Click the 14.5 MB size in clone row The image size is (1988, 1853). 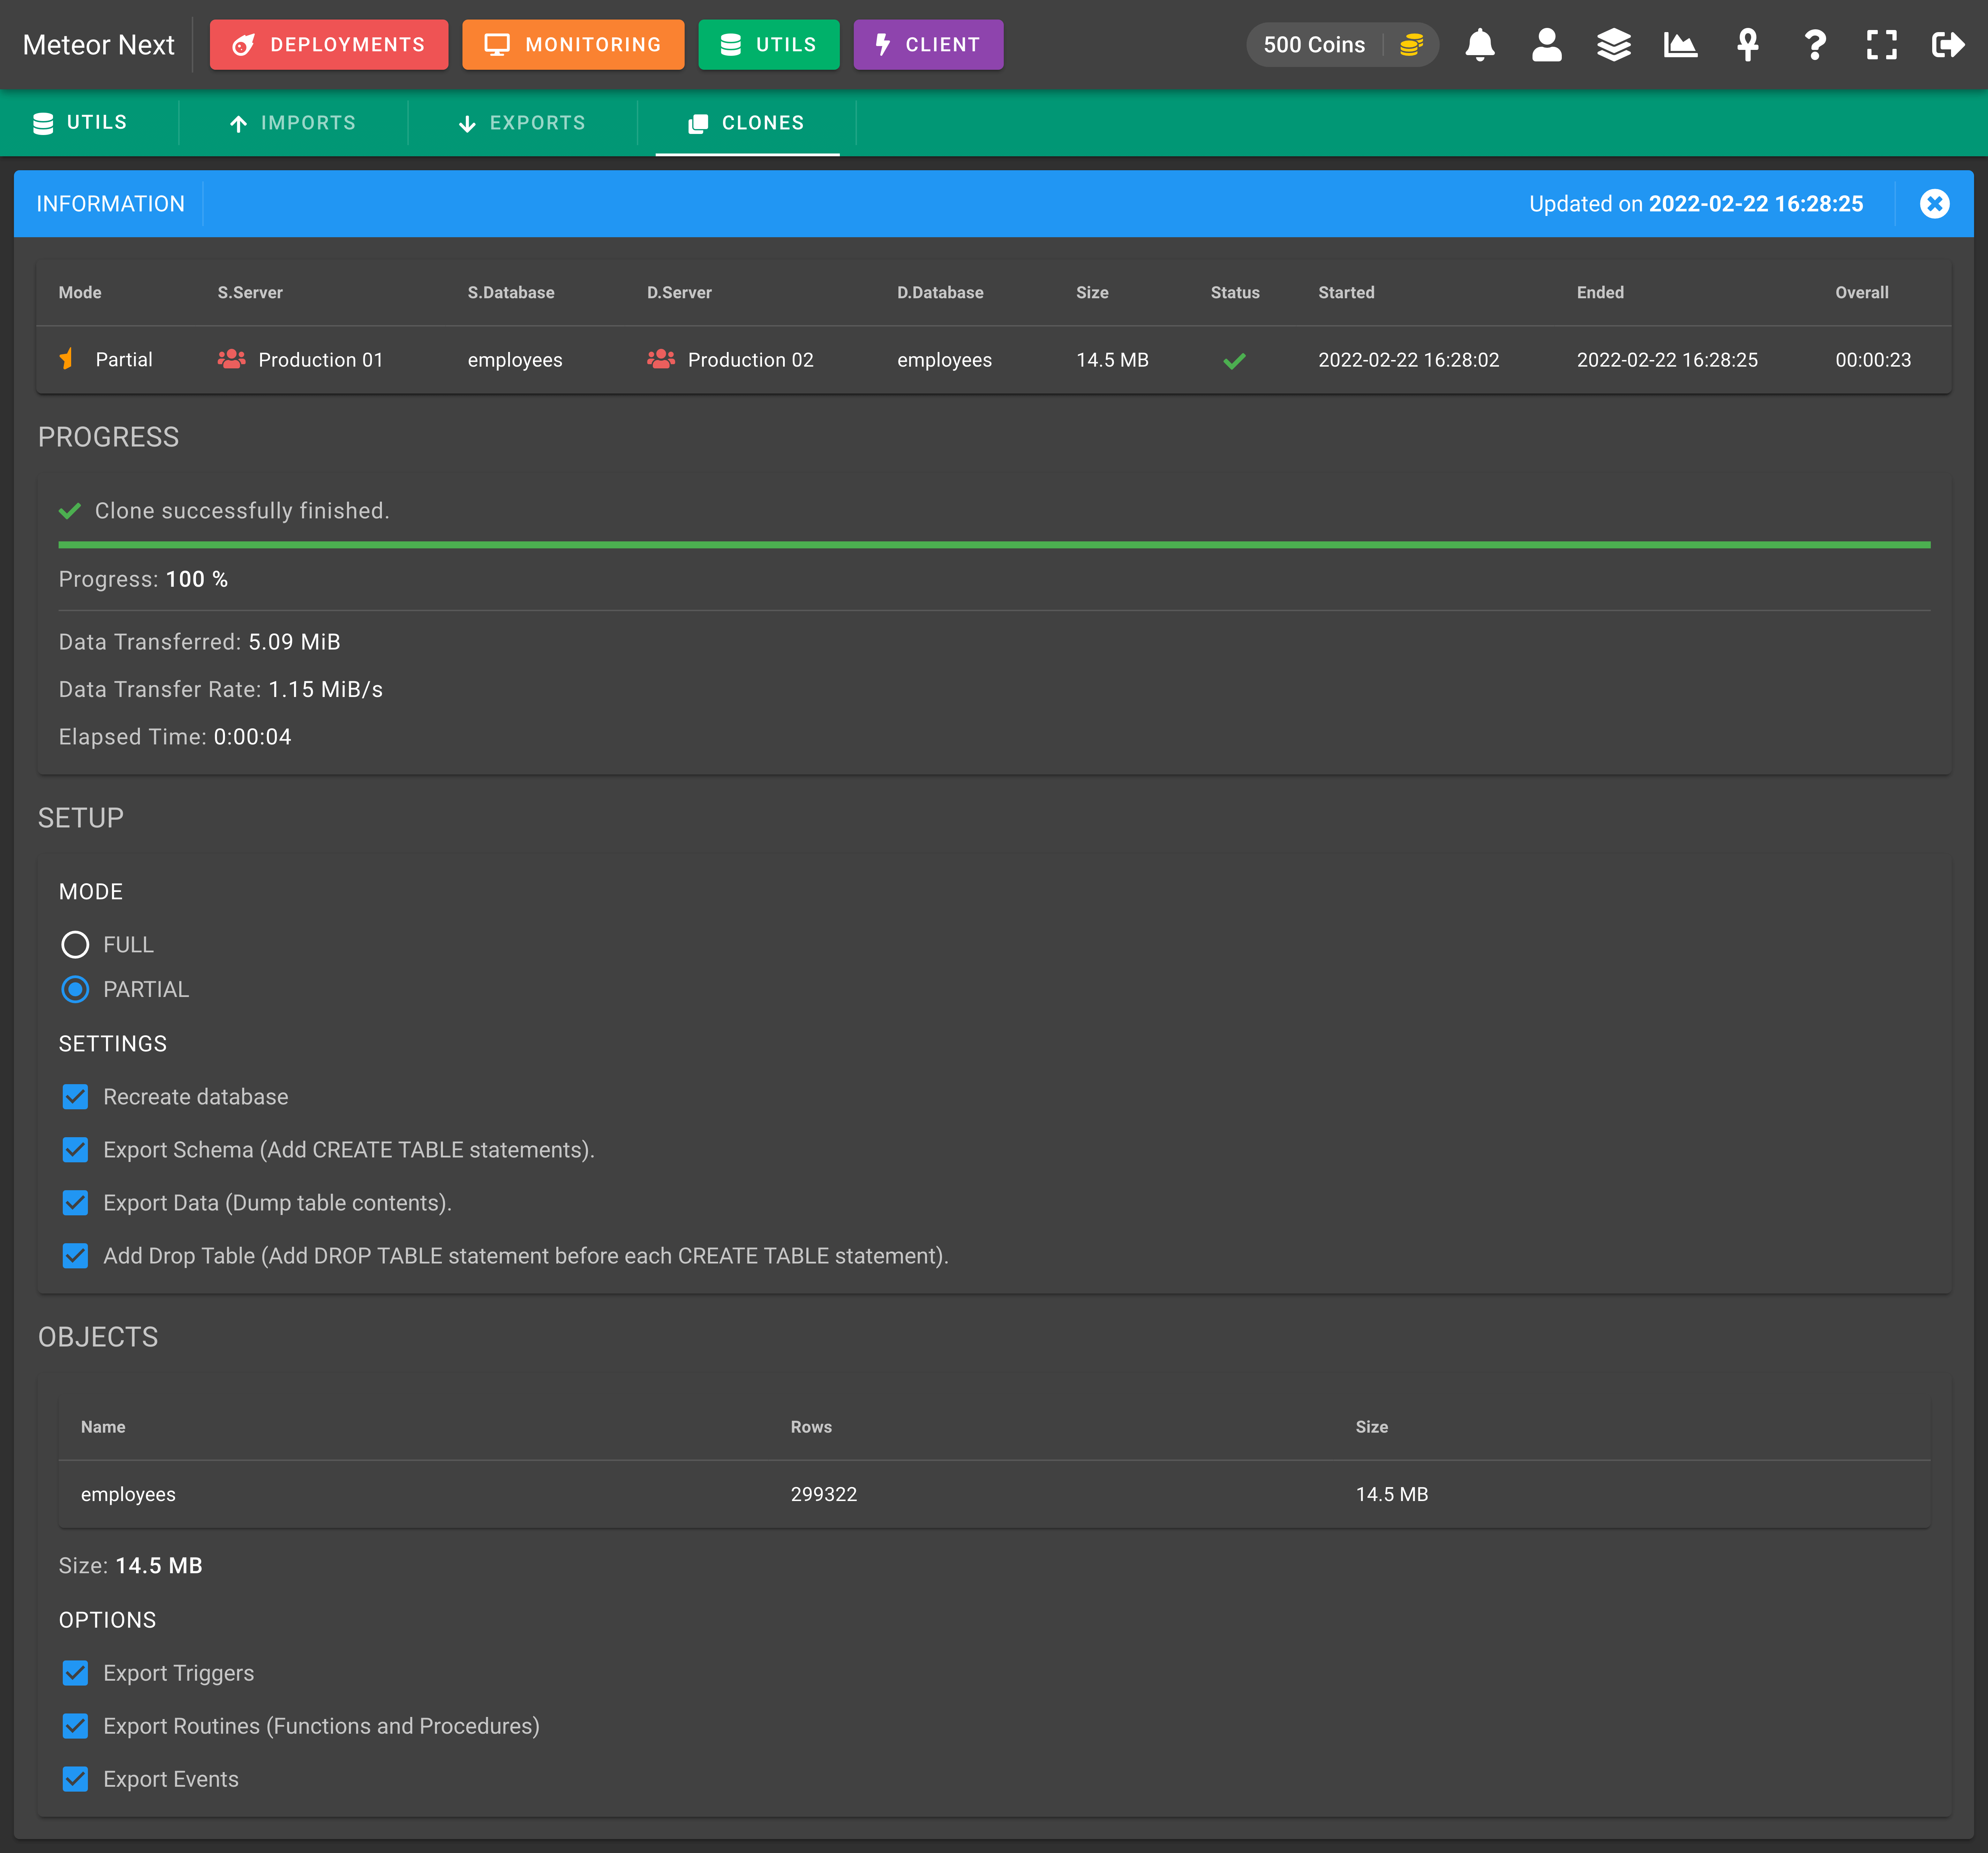click(x=1112, y=360)
